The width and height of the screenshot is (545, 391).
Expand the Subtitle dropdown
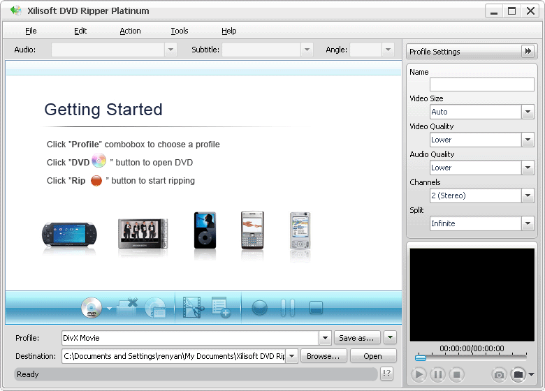pos(307,50)
